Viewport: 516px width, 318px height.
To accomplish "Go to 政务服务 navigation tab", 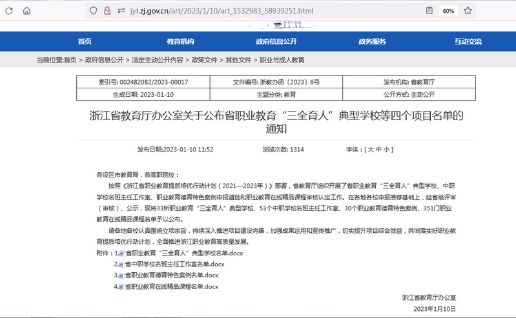I will tap(372, 41).
